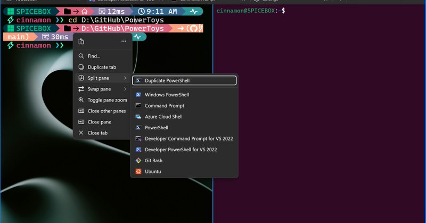Select the Ubuntu profile with orange logo

pos(184,171)
